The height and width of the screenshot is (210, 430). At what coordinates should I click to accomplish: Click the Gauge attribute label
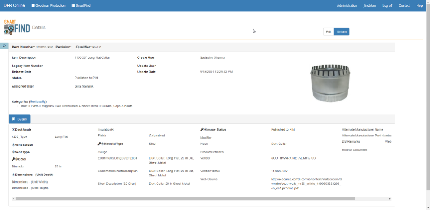pos(102,152)
